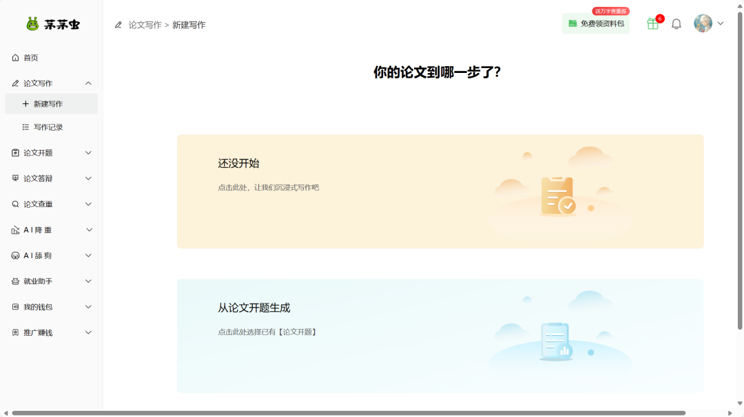Open the notification bell icon
The image size is (744, 417).
point(676,23)
